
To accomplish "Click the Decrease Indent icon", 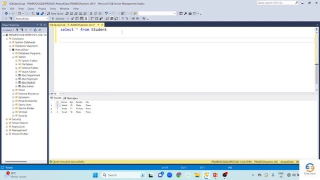I will (x=133, y=18).
